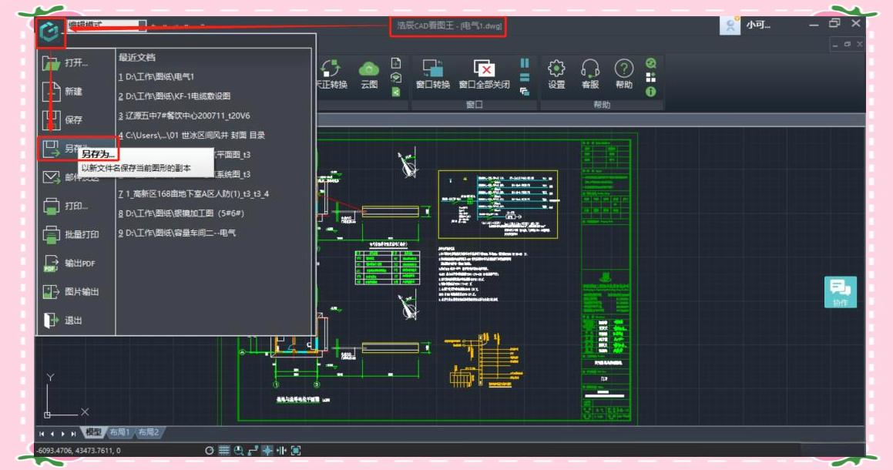Image resolution: width=893 pixels, height=470 pixels.
Task: Click the 天正转换 conversion icon
Action: coord(331,72)
